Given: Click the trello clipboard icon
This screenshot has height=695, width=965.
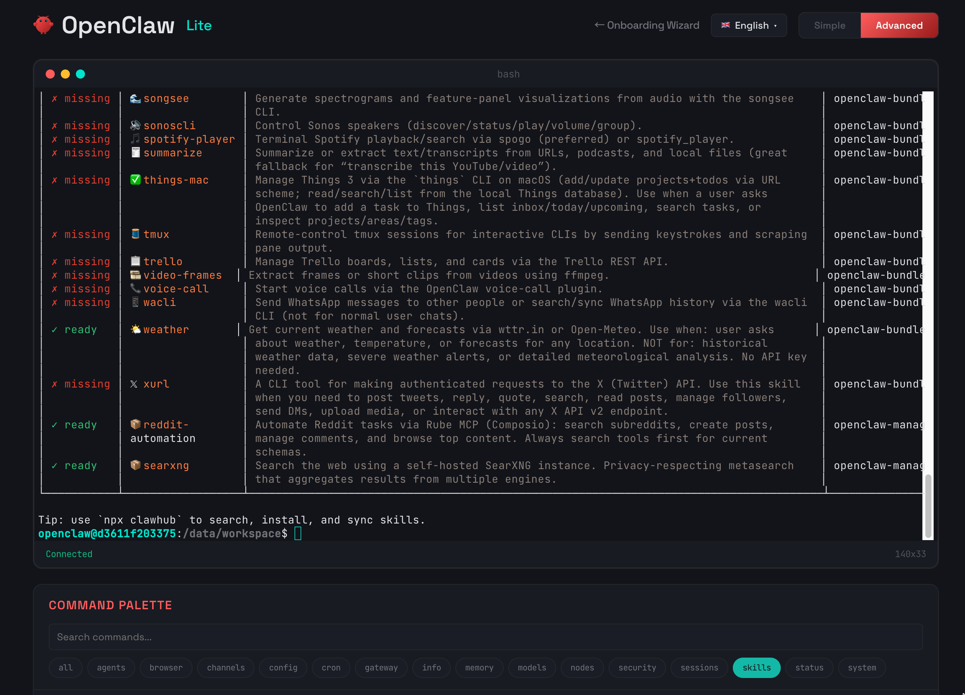Looking at the screenshot, I should click(135, 261).
